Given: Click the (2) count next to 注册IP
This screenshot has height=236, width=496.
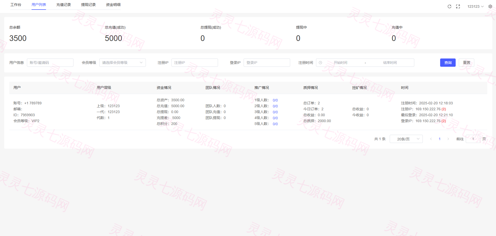Looking at the screenshot, I should (x=444, y=109).
